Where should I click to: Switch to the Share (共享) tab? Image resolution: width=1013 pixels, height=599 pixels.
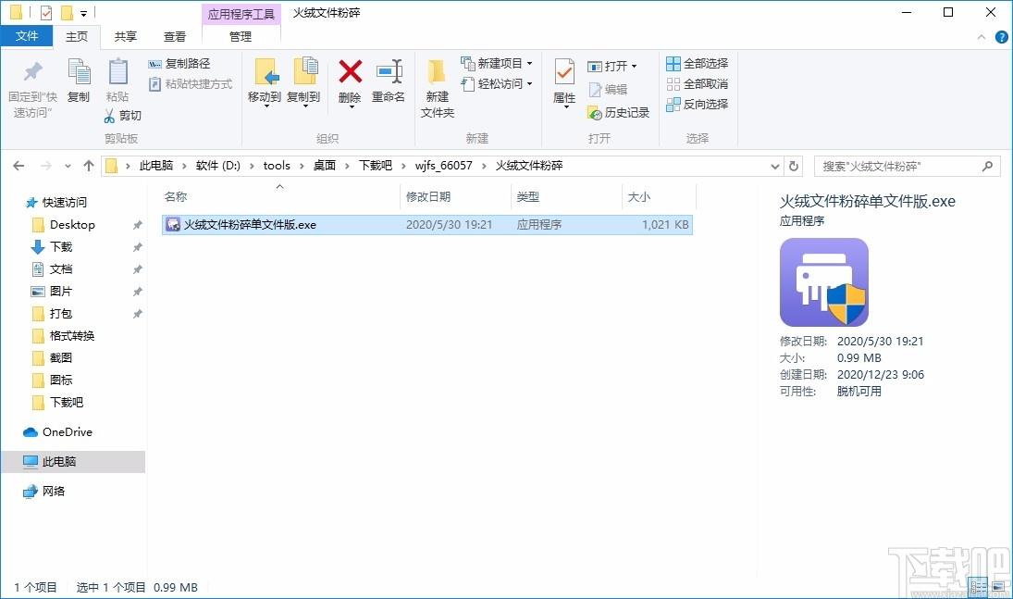coord(125,37)
